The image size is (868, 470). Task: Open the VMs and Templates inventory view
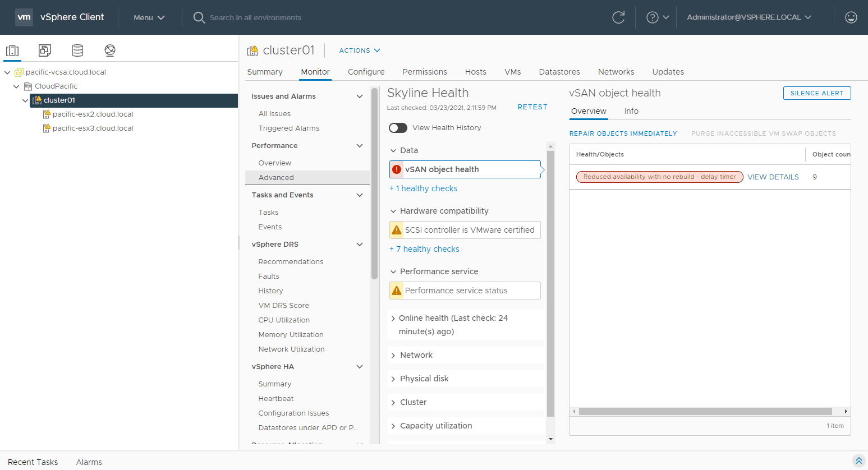point(45,50)
